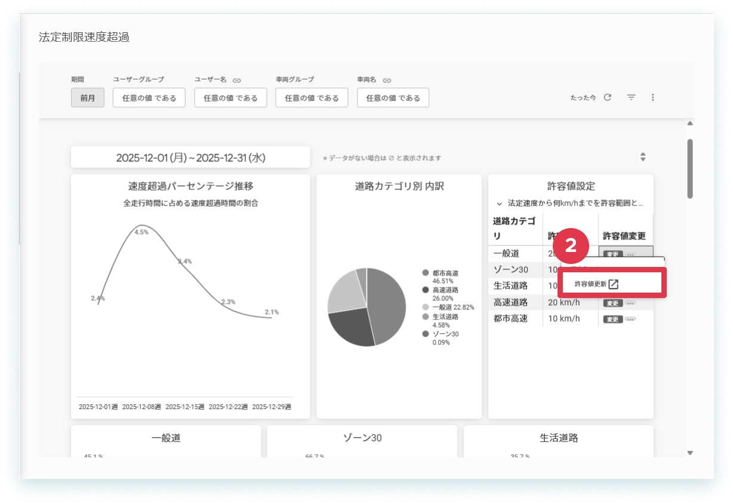Viewport: 733px width, 504px height.
Task: Click 変更 badge in 一般道 row
Action: tap(612, 254)
